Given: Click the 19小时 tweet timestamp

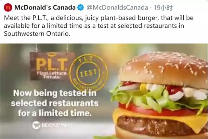Looking at the screenshot, I should tap(163, 8).
